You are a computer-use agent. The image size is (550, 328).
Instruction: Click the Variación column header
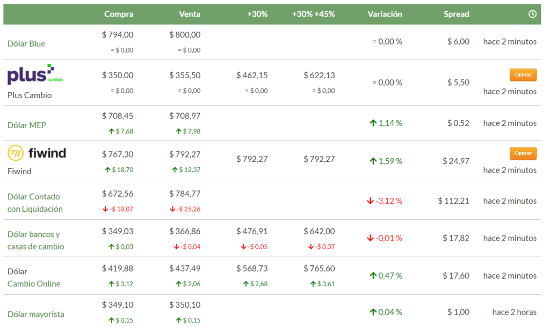pyautogui.click(x=385, y=14)
